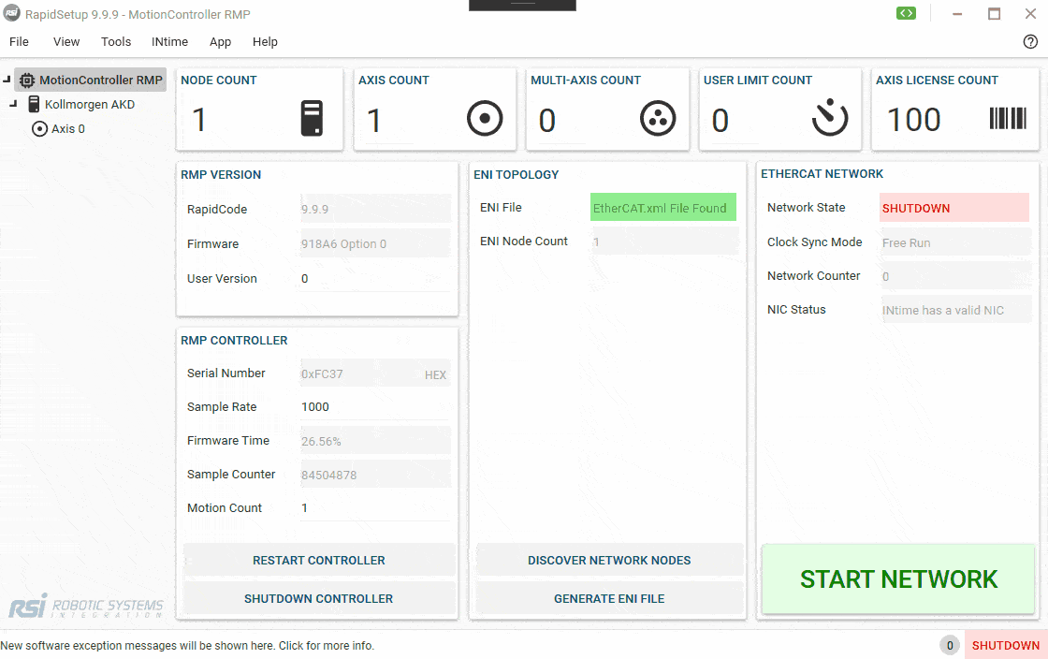Collapse the Kollmorgen AKD tree node
This screenshot has width=1048, height=659.
coord(13,104)
